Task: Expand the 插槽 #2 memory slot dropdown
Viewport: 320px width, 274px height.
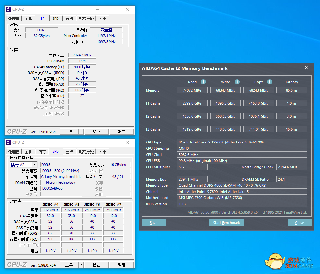Action: coord(34,165)
